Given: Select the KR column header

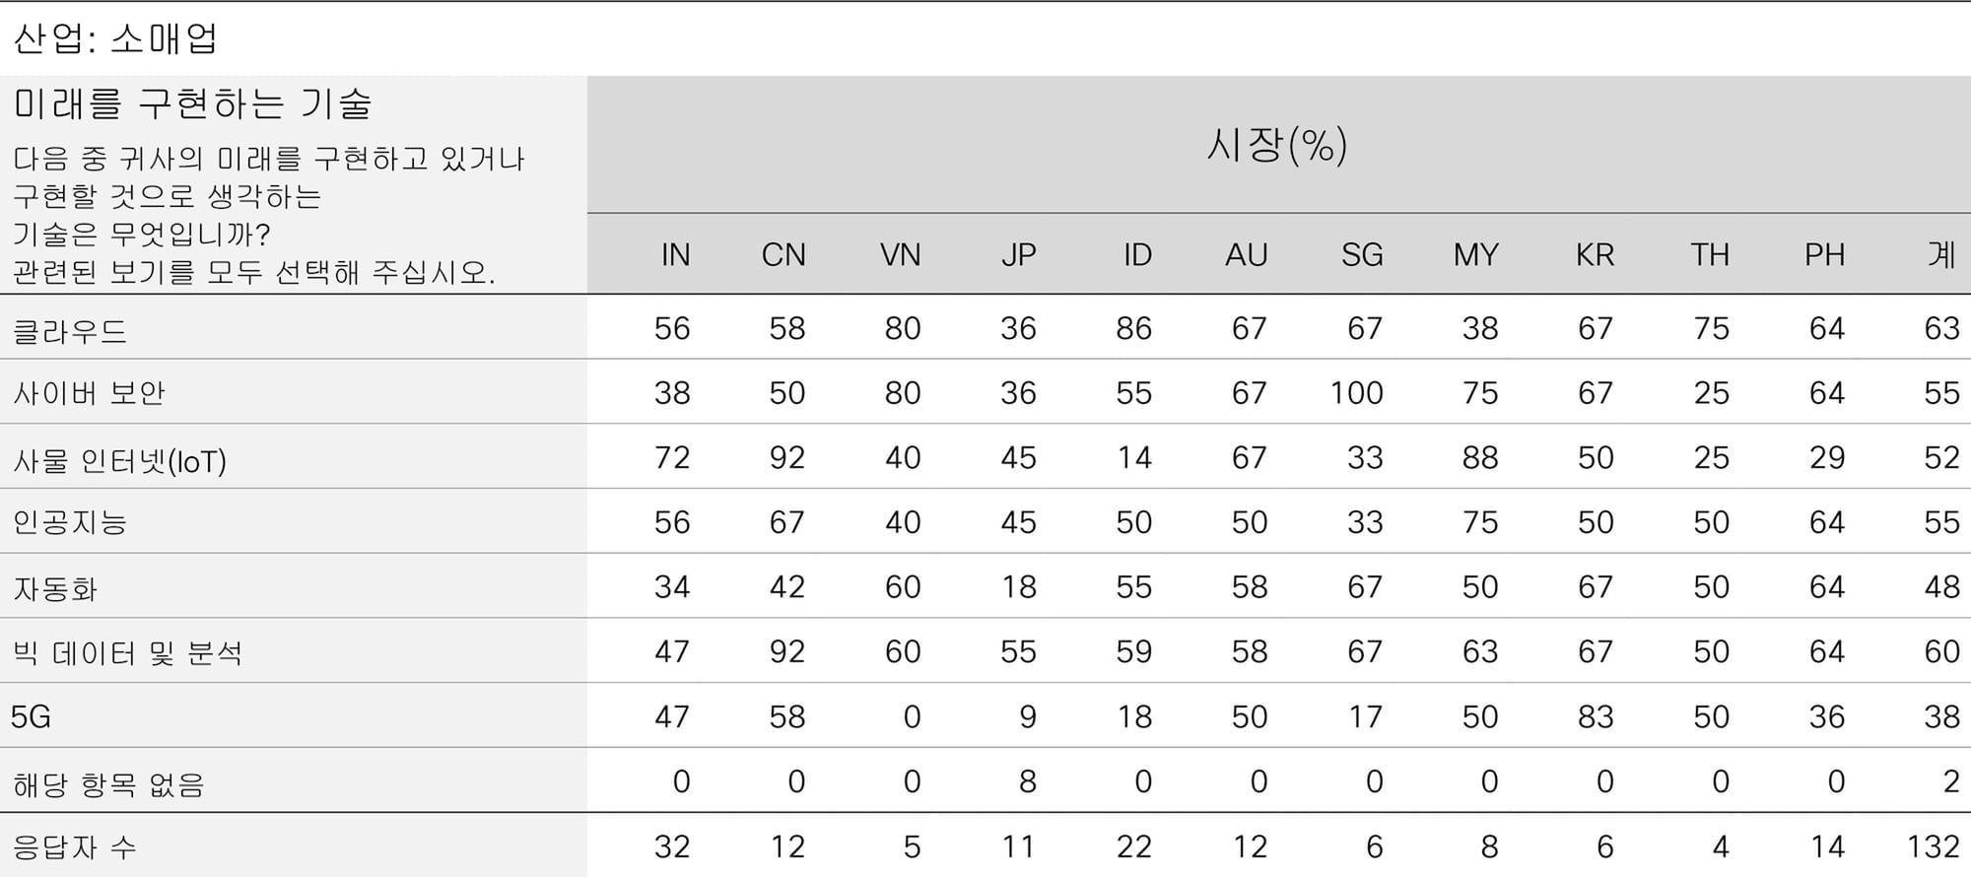Looking at the screenshot, I should (1595, 255).
